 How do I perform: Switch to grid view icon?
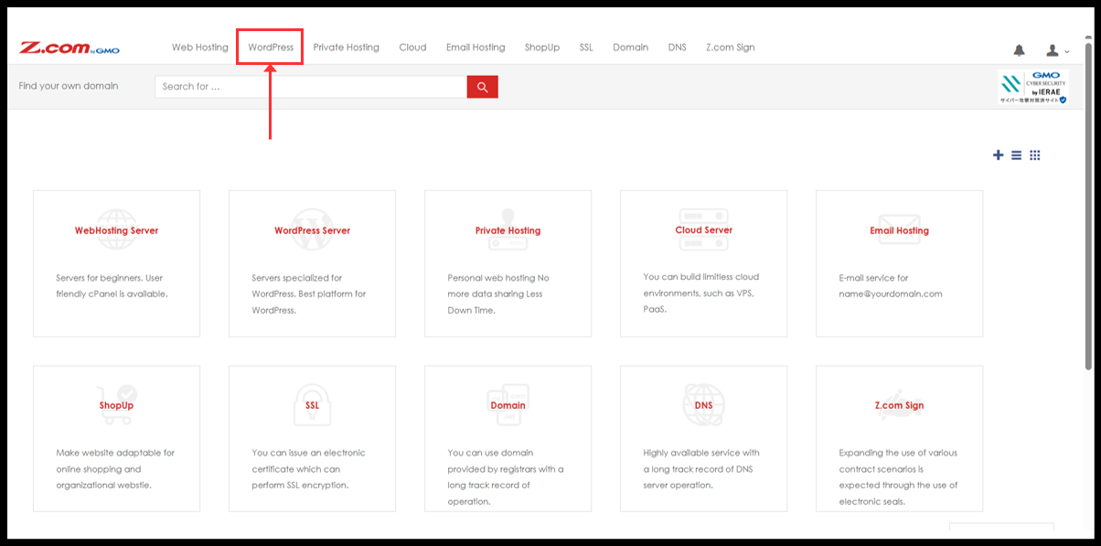[x=1035, y=155]
